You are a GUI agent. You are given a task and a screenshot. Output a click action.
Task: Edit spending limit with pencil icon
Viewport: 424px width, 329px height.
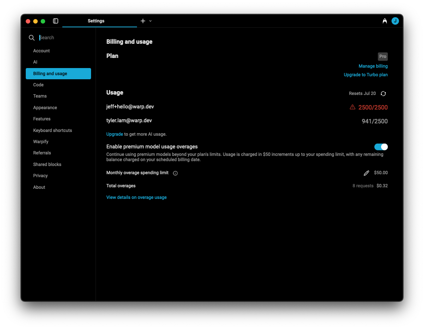367,173
